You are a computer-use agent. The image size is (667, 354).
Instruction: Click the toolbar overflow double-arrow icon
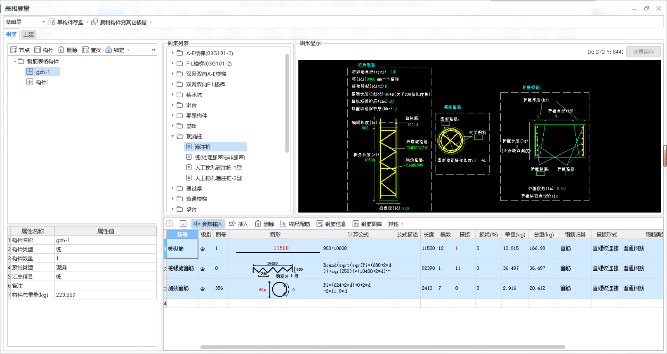(x=154, y=50)
